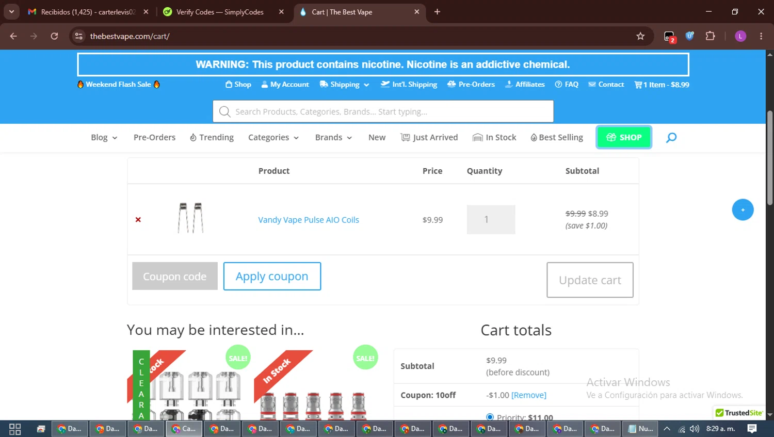Image resolution: width=774 pixels, height=437 pixels.
Task: Open Windows Task View
Action: click(x=15, y=429)
